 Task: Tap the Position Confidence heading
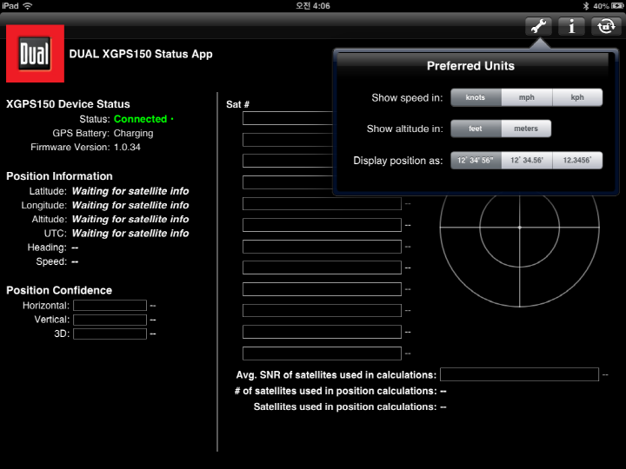59,290
